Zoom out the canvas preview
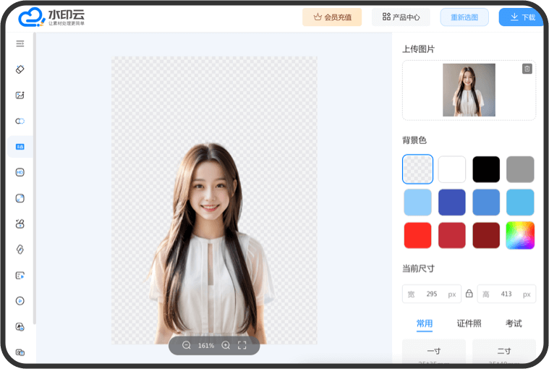The width and height of the screenshot is (549, 369). 187,346
